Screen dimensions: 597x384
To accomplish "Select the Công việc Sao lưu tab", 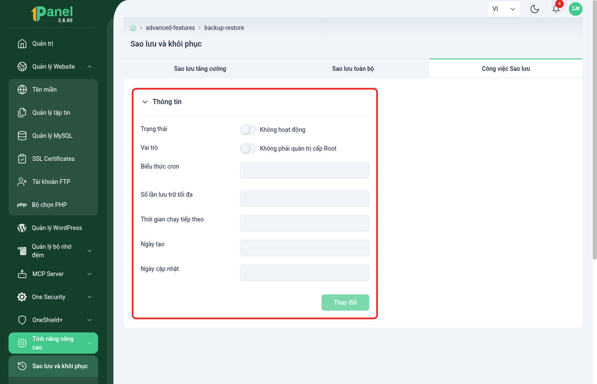I will point(506,69).
